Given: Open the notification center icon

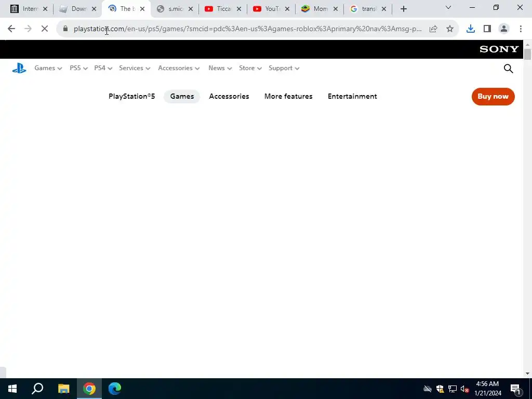Looking at the screenshot, I should coord(516,389).
